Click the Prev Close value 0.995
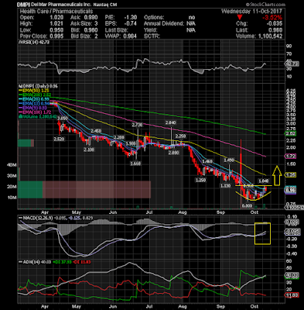 [56, 36]
